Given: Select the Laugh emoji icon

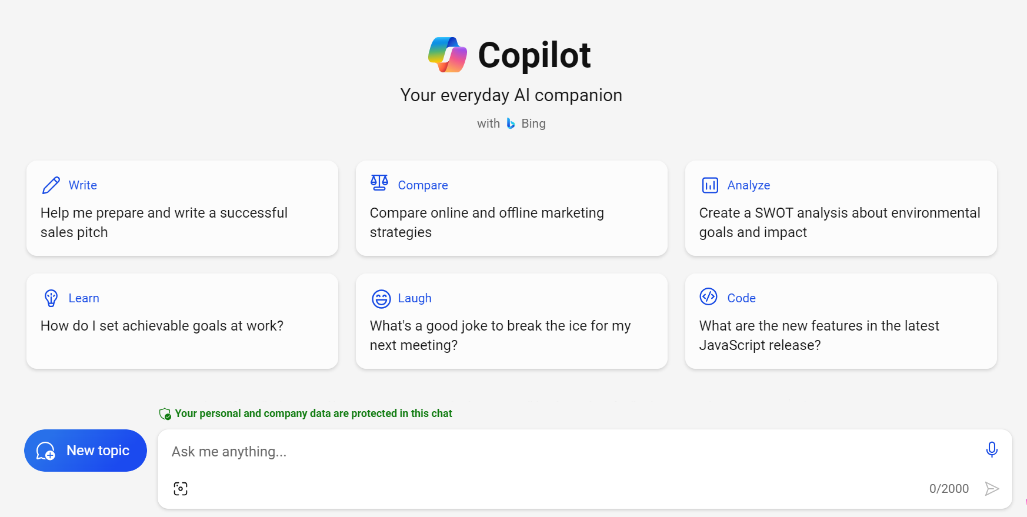Looking at the screenshot, I should tap(381, 298).
